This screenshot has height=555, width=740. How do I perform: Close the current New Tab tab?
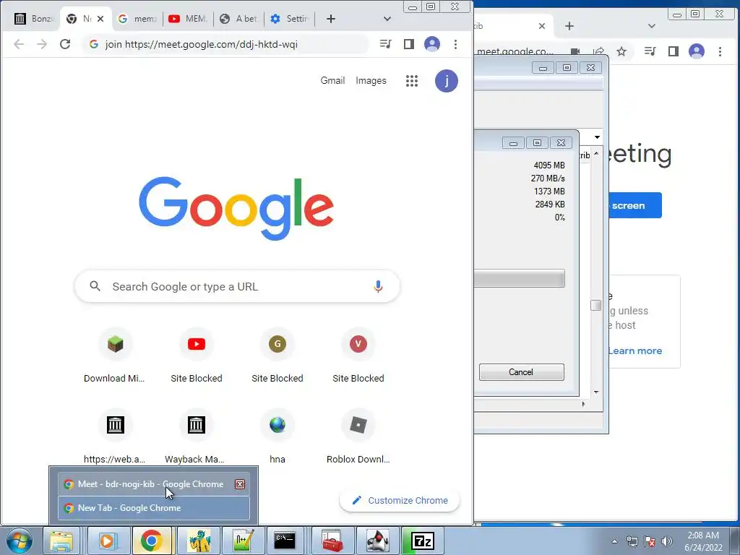tap(100, 19)
